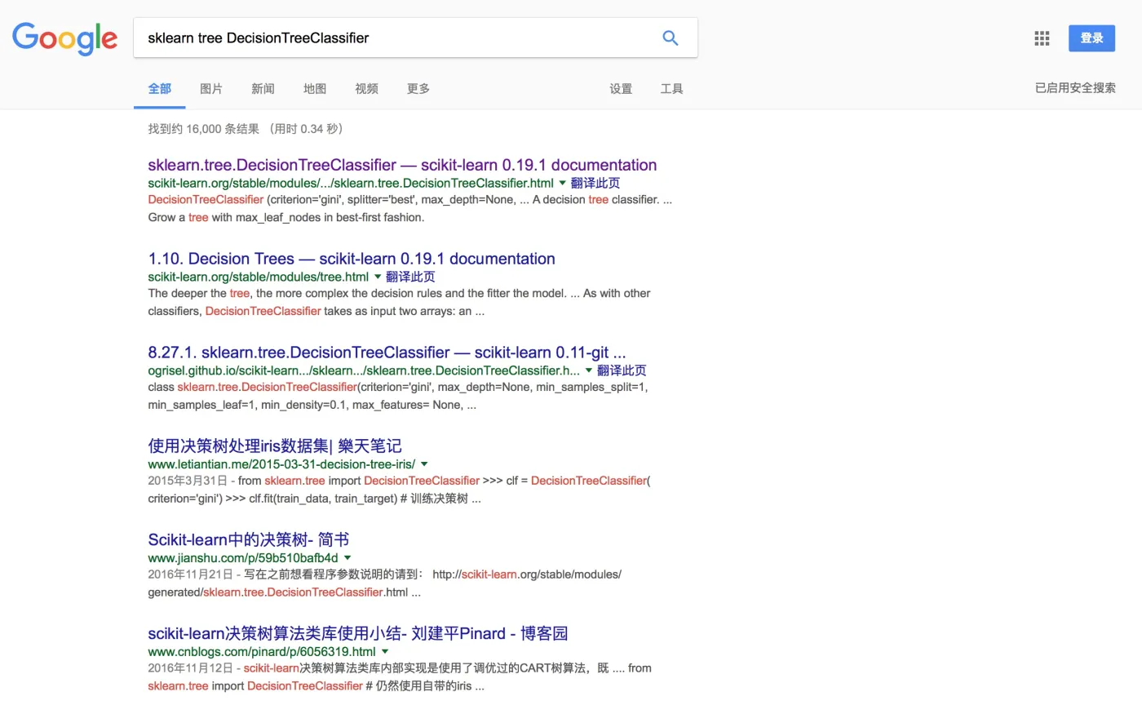Switch to the 图片 images tab
The width and height of the screenshot is (1142, 714).
(x=211, y=89)
